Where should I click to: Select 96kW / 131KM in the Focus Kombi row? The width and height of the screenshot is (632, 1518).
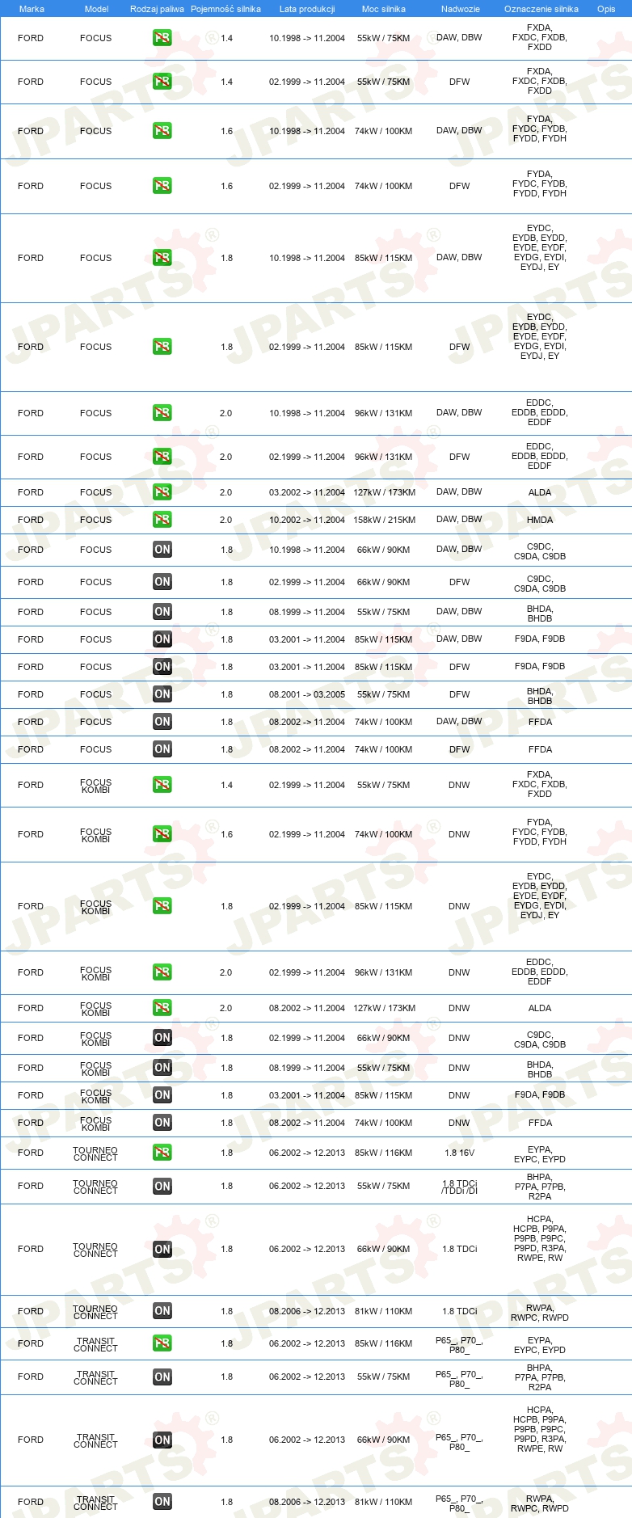383,972
